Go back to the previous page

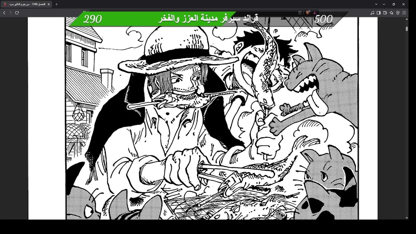pos(4,13)
